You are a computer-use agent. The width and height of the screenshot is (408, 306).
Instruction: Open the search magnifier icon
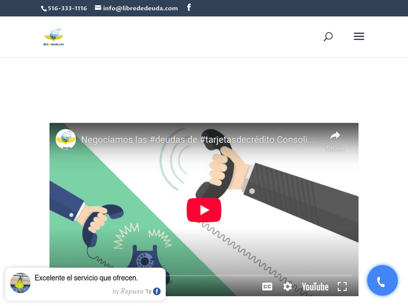[328, 37]
